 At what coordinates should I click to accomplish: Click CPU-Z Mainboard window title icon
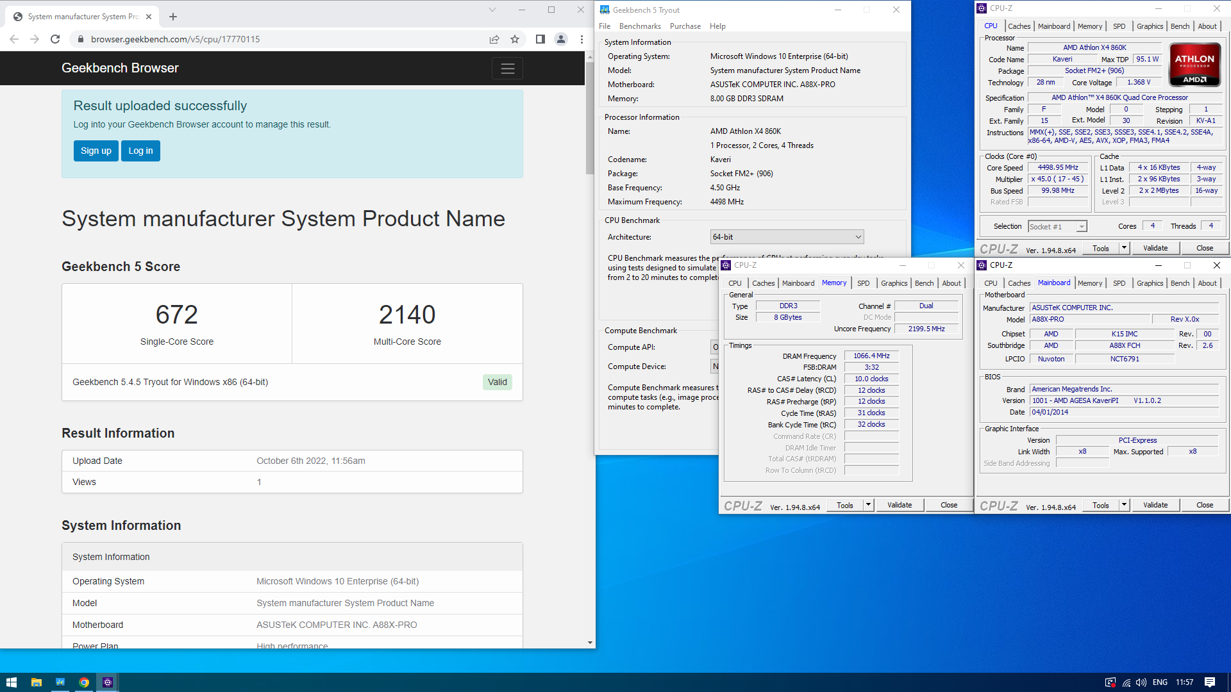(982, 265)
